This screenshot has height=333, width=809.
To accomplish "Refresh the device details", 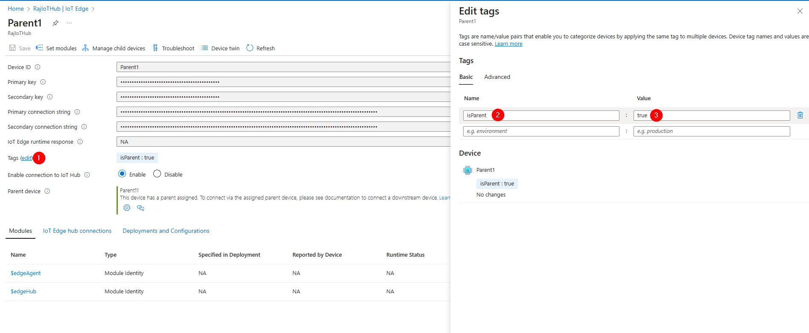I will 260,48.
